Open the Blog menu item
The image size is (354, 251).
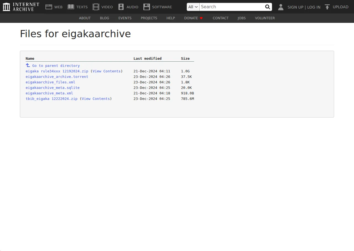point(104,18)
